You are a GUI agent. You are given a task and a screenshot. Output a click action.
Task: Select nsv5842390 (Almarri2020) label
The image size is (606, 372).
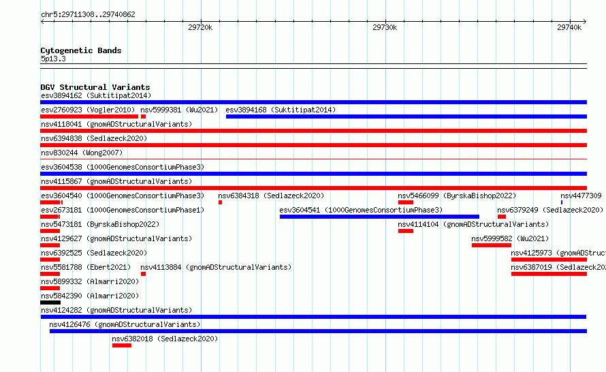pos(90,296)
